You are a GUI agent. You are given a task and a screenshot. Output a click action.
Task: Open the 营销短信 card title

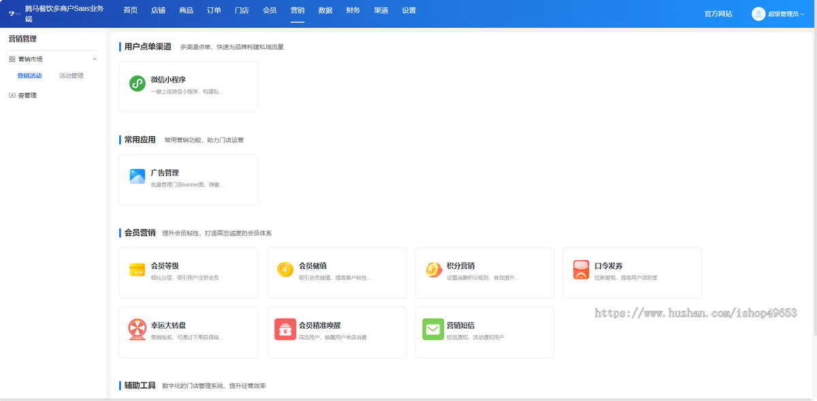[x=460, y=325]
